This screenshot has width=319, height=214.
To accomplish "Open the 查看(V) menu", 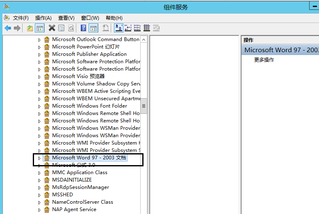I will [66, 18].
